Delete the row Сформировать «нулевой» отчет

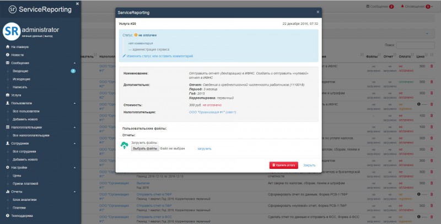point(432,206)
